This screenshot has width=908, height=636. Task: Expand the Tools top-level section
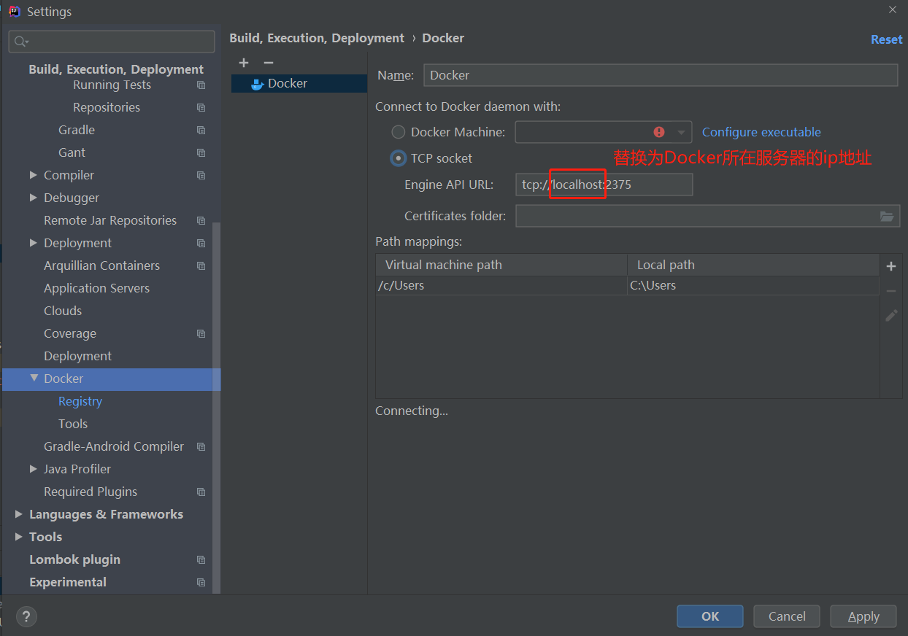click(19, 537)
